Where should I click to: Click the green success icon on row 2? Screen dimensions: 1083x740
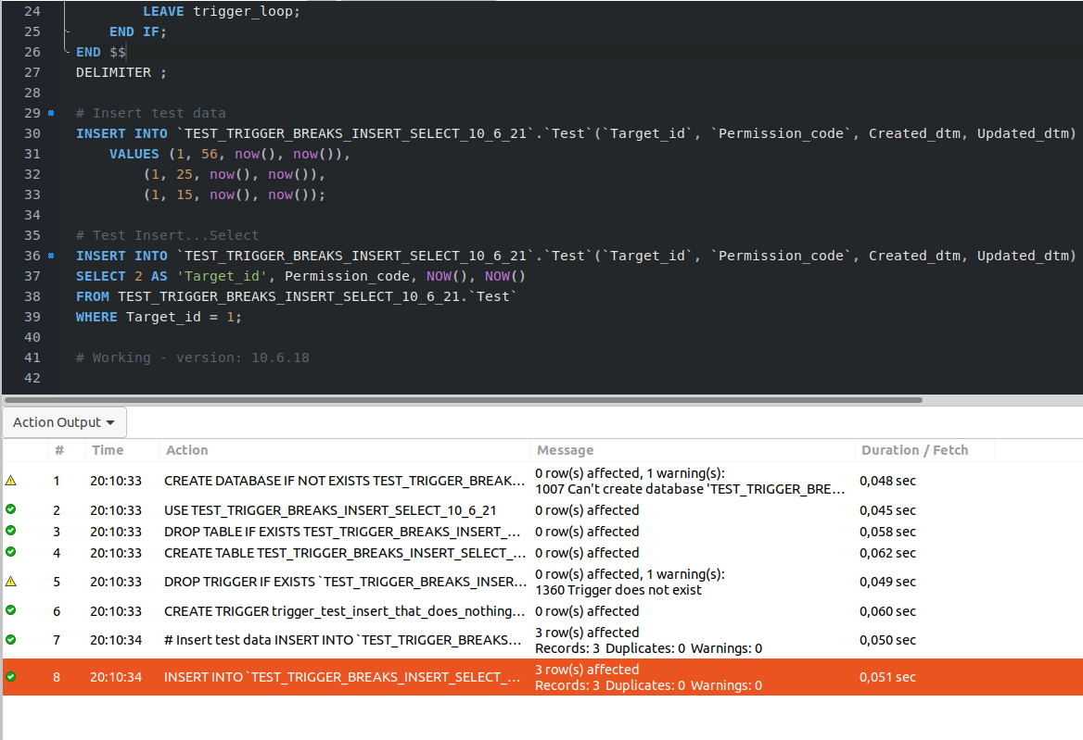11,509
